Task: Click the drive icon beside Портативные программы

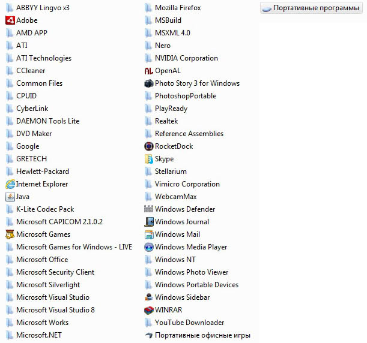Action: click(267, 8)
